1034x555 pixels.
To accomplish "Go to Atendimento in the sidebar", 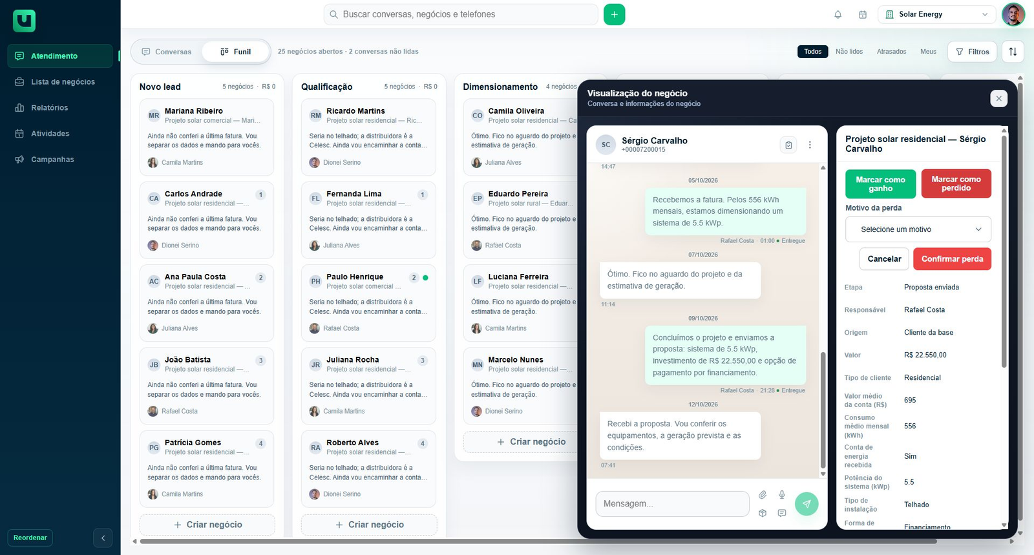I will pyautogui.click(x=60, y=56).
